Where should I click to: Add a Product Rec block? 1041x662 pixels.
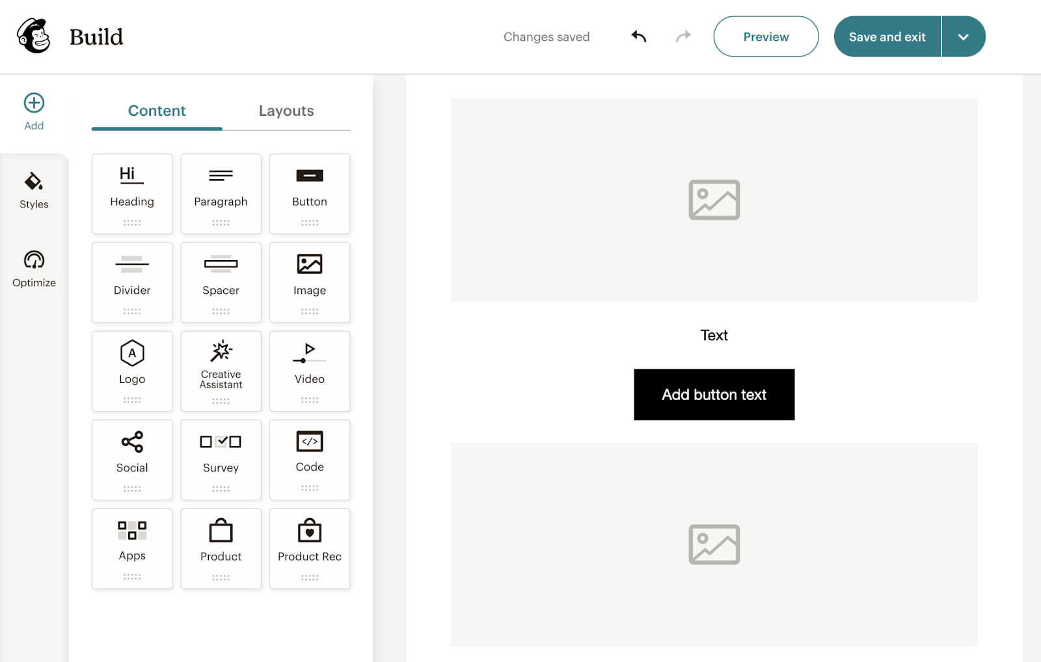[309, 548]
